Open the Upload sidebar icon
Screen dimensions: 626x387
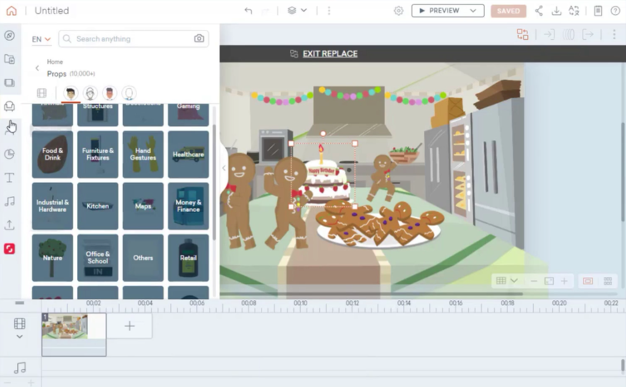click(x=9, y=225)
